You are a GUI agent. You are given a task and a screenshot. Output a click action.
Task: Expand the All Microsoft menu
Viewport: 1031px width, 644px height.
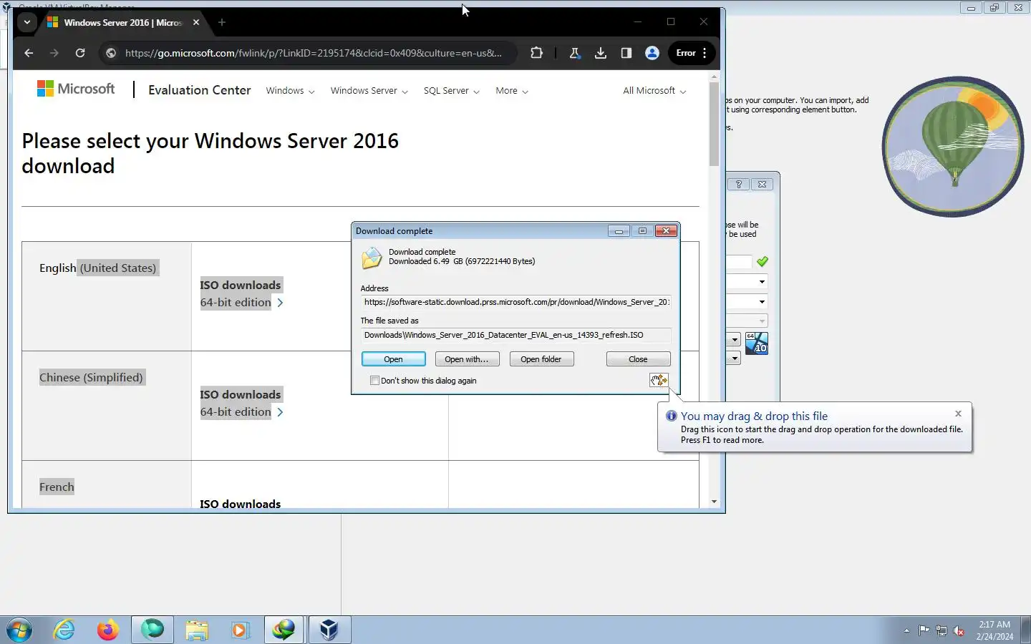[x=654, y=91]
